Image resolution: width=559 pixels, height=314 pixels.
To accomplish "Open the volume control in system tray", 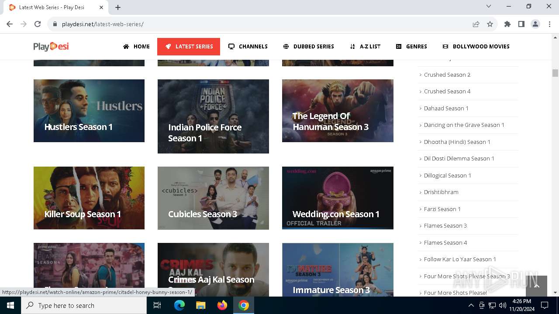I will click(502, 305).
